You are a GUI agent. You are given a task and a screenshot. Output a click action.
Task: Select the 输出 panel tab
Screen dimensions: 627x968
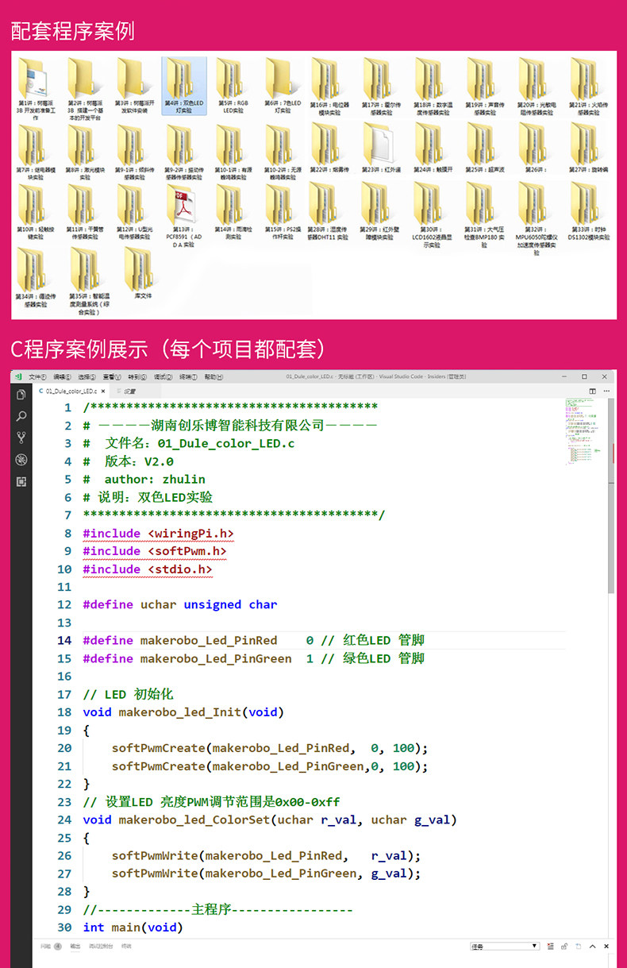[75, 946]
